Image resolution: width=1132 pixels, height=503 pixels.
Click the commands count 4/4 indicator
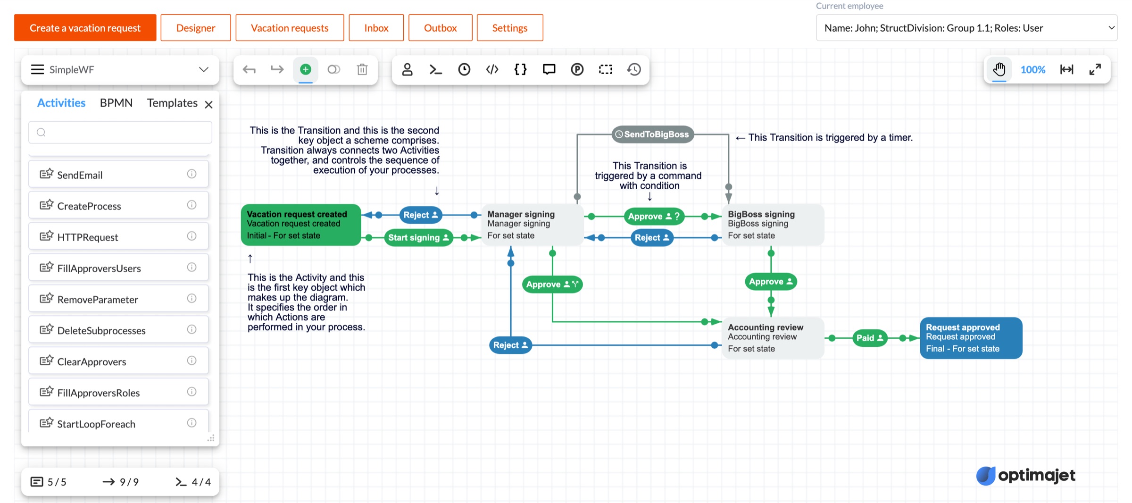pyautogui.click(x=193, y=482)
